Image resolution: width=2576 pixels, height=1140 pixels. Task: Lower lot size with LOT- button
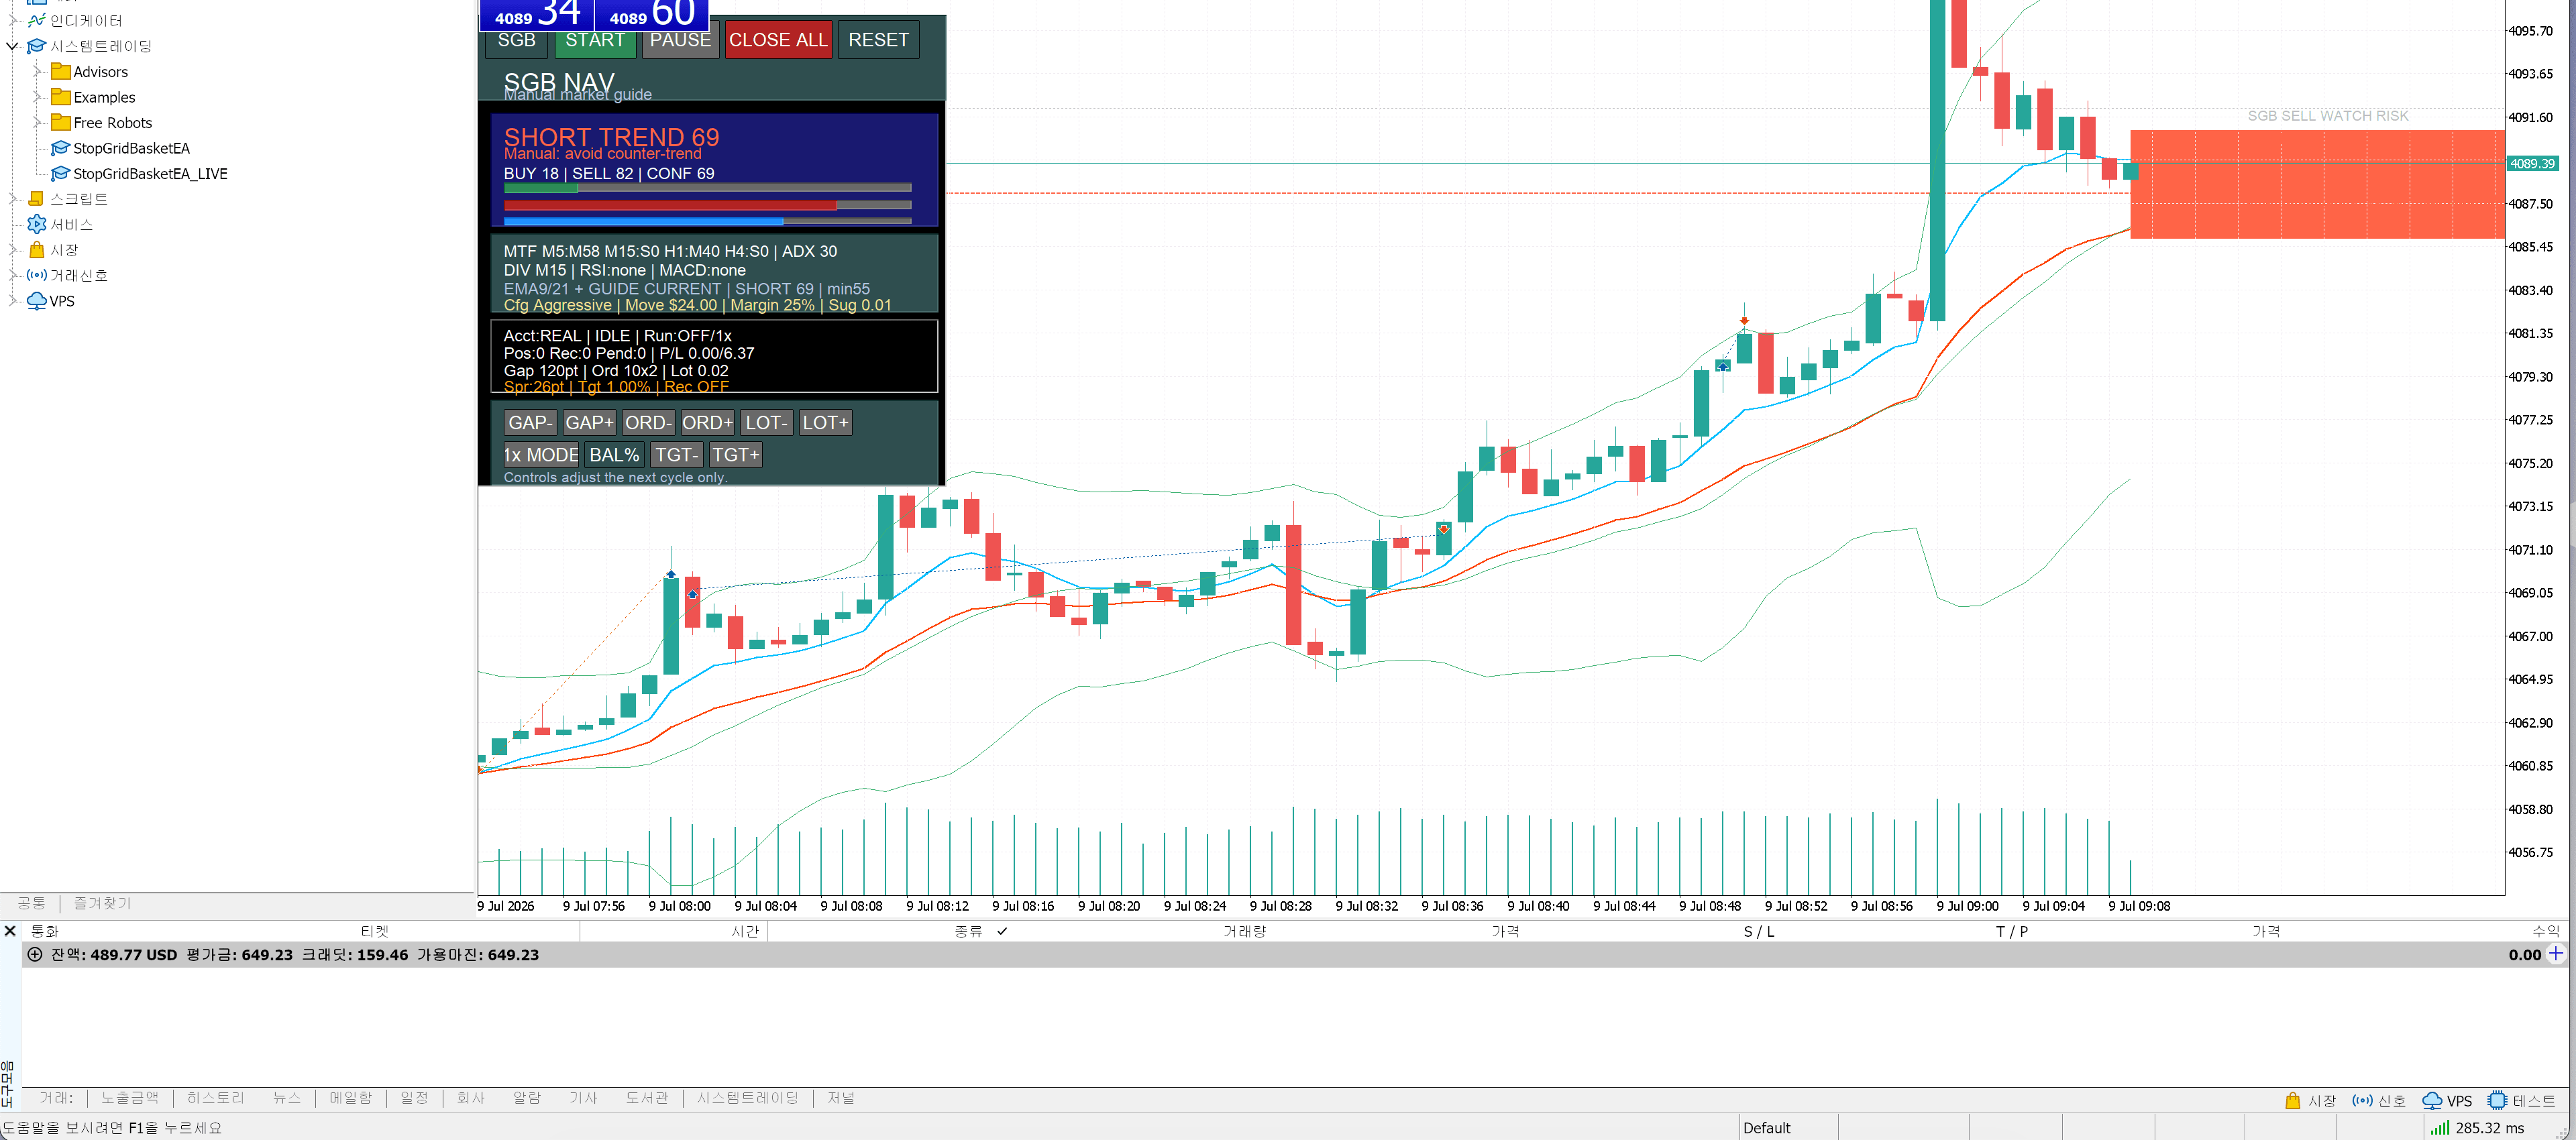point(767,423)
